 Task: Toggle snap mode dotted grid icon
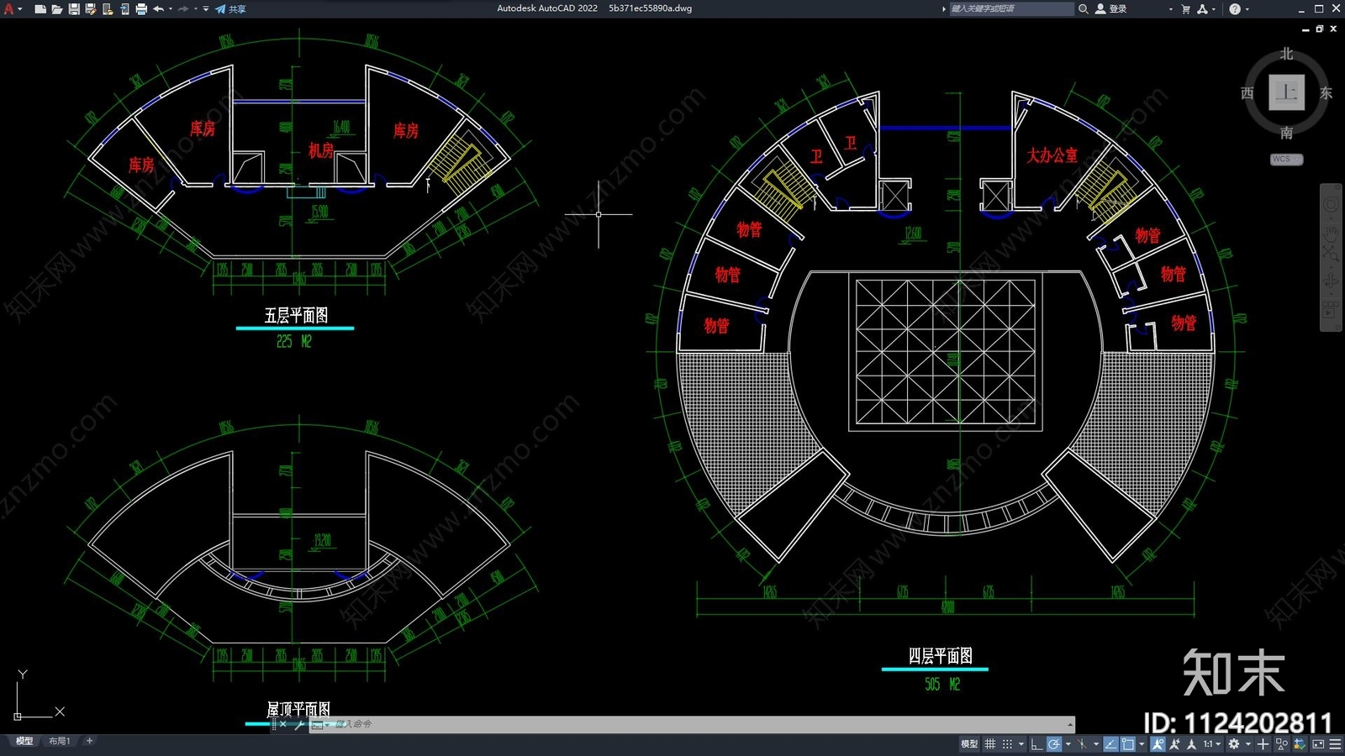coord(1007,744)
